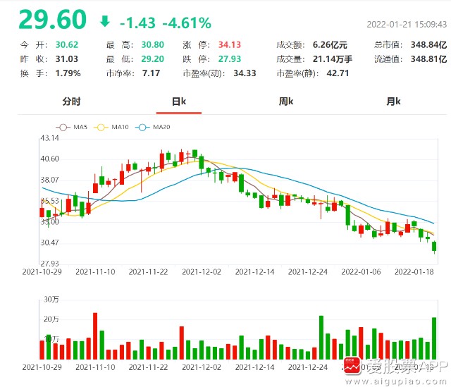The width and height of the screenshot is (451, 387).
Task: Switch to the 月k monthly chart tab
Action: pos(393,102)
